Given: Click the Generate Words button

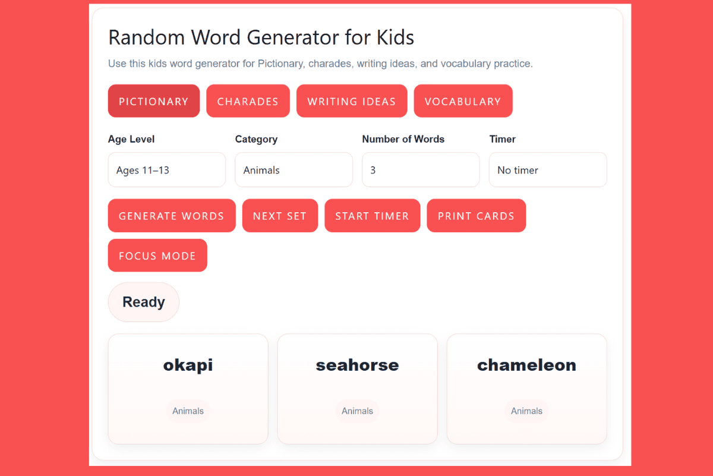Looking at the screenshot, I should [x=171, y=216].
